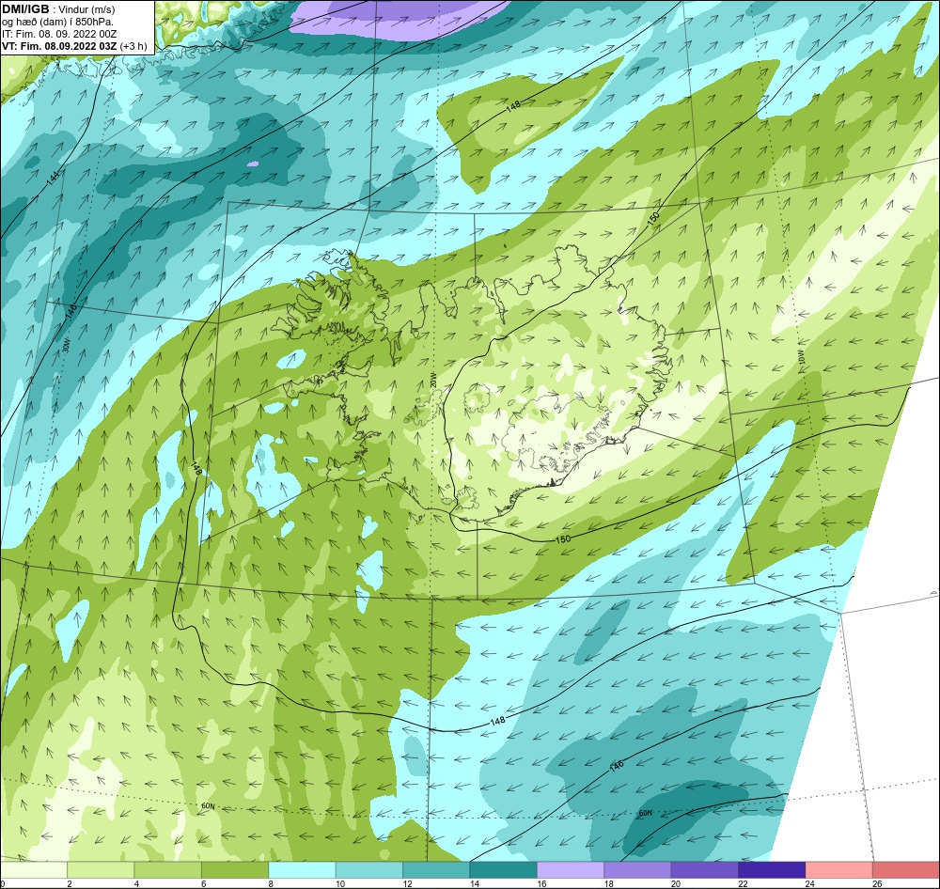Screen dimensions: 940x889
Task: Click the legend scale number 8
Action: coord(271,883)
